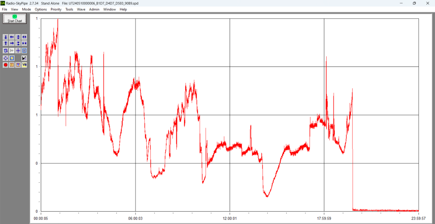The image size is (435, 224).
Task: Click the grayed double-arrow forward icon
Action: click(x=12, y=50)
